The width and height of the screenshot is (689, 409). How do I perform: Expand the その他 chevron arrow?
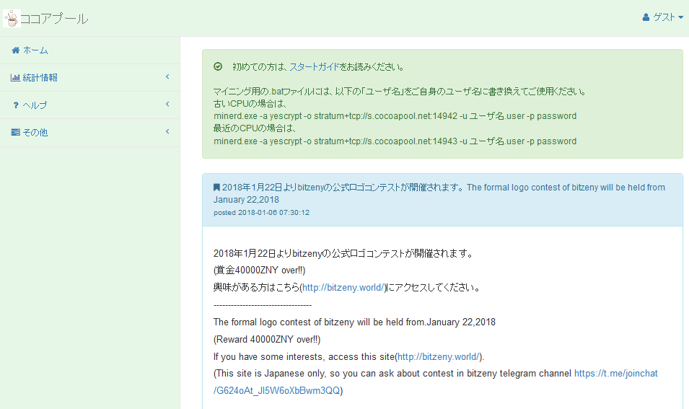[x=167, y=131]
